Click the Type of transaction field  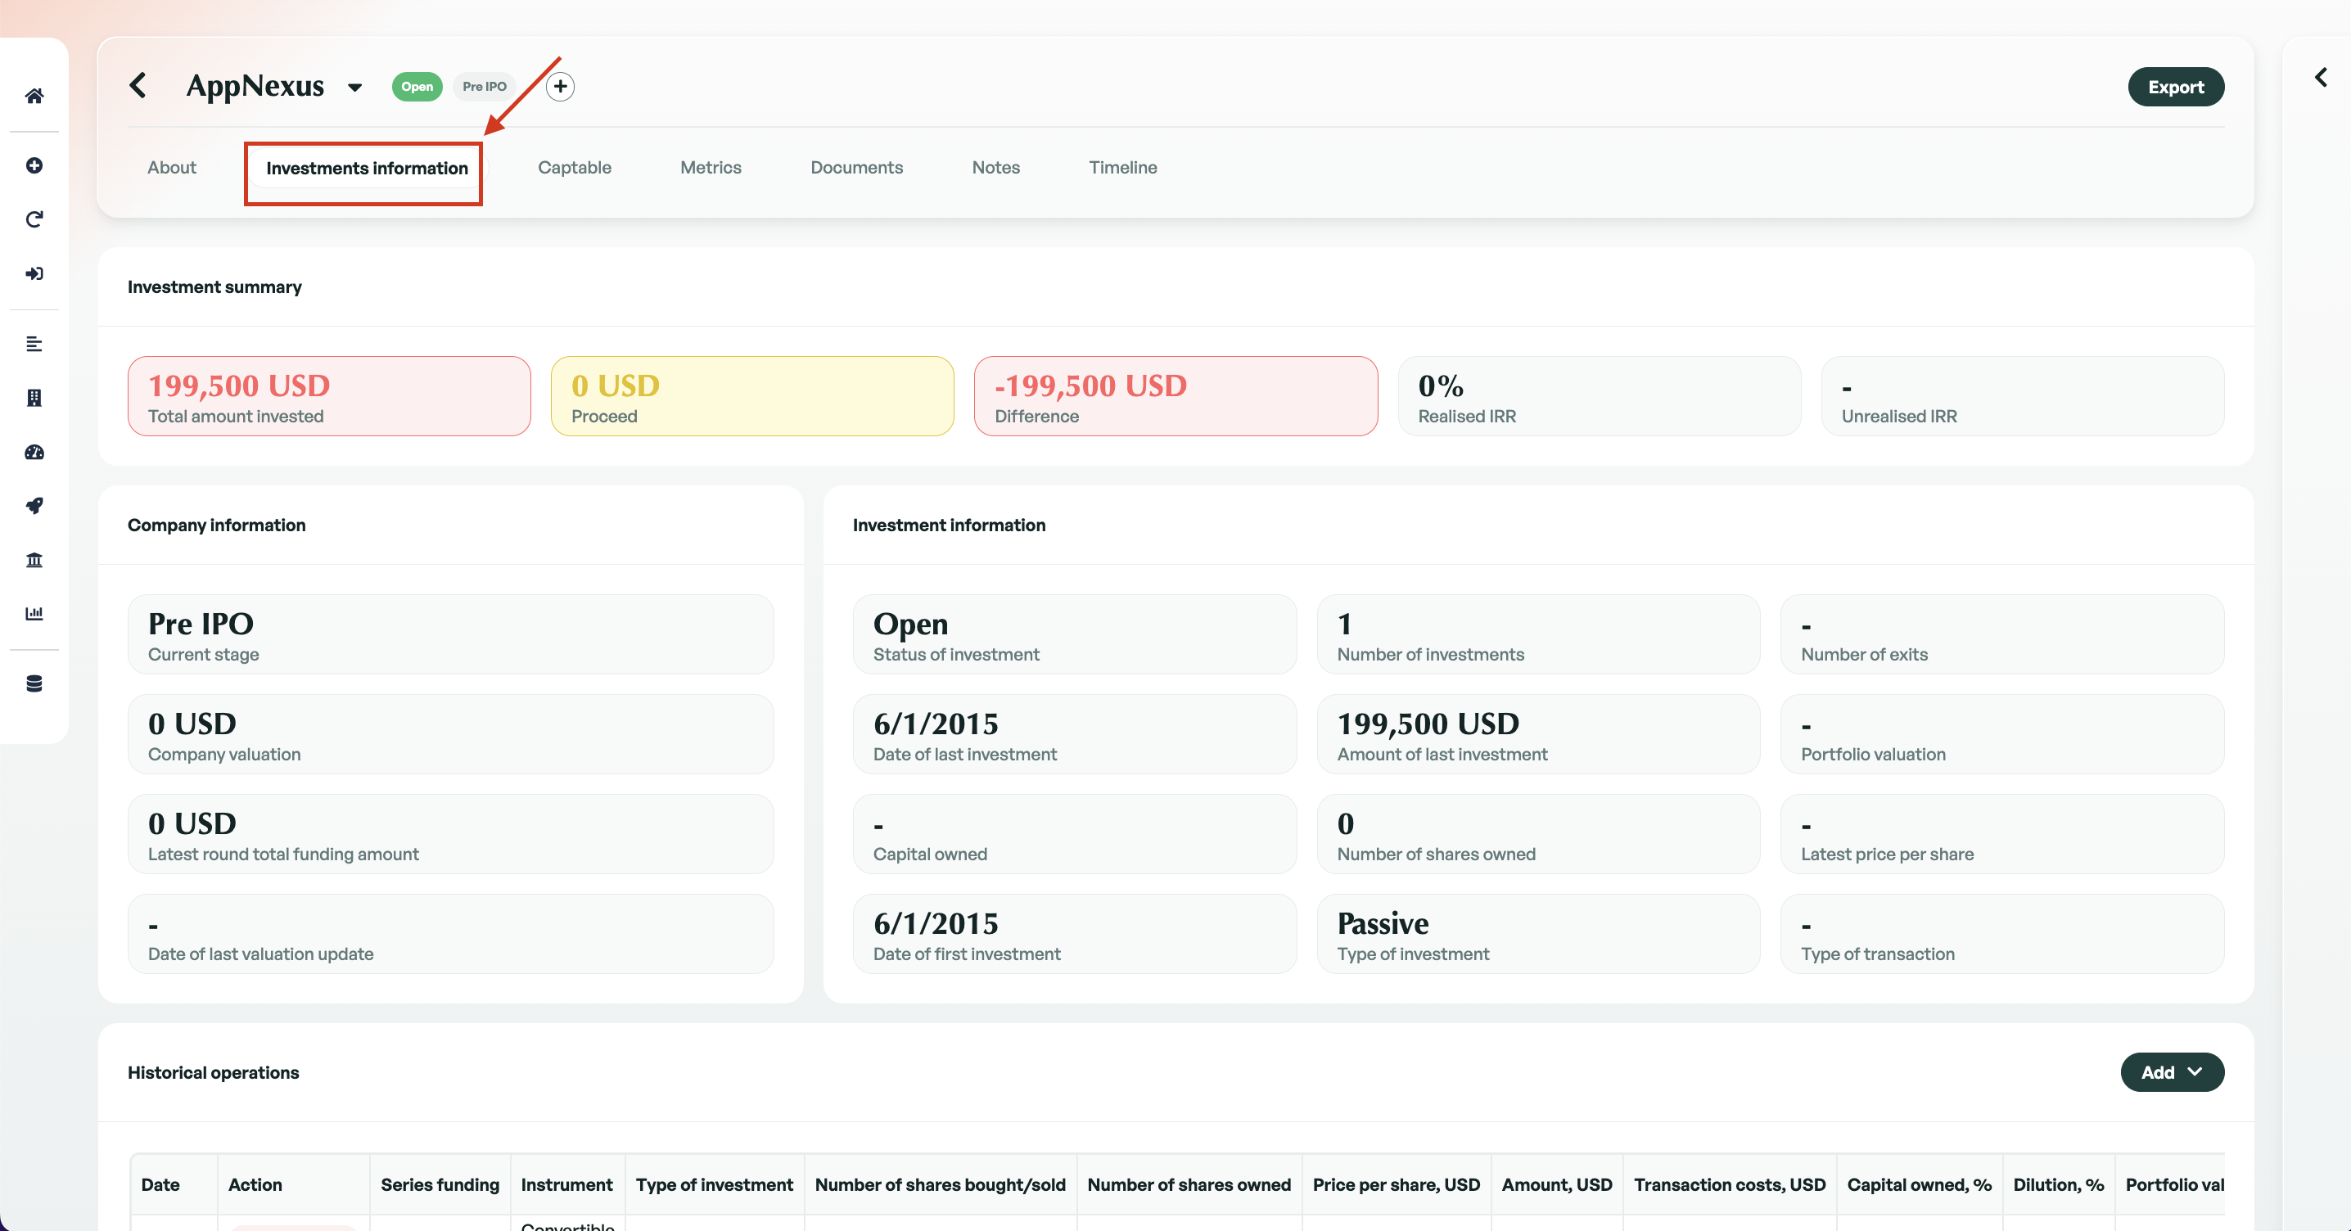(2002, 934)
